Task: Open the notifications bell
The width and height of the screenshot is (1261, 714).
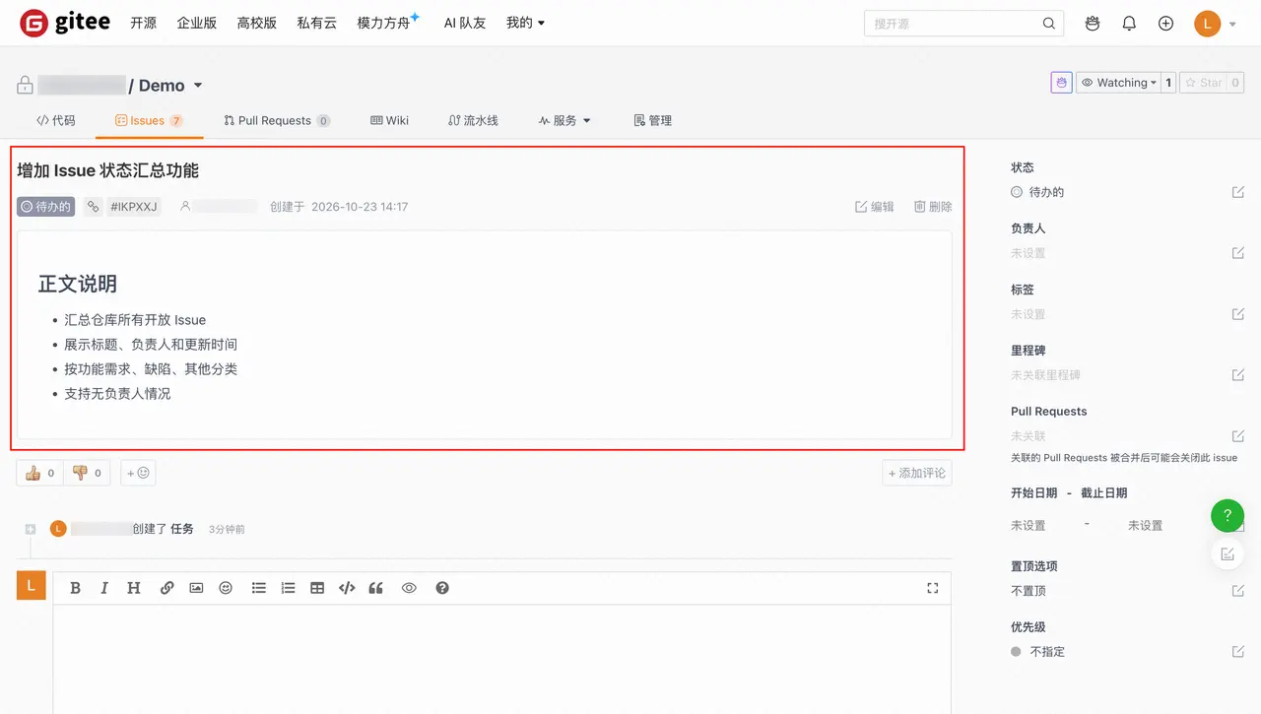Action: 1129,24
